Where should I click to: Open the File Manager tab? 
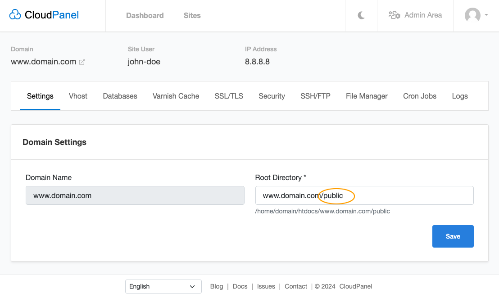coord(366,96)
